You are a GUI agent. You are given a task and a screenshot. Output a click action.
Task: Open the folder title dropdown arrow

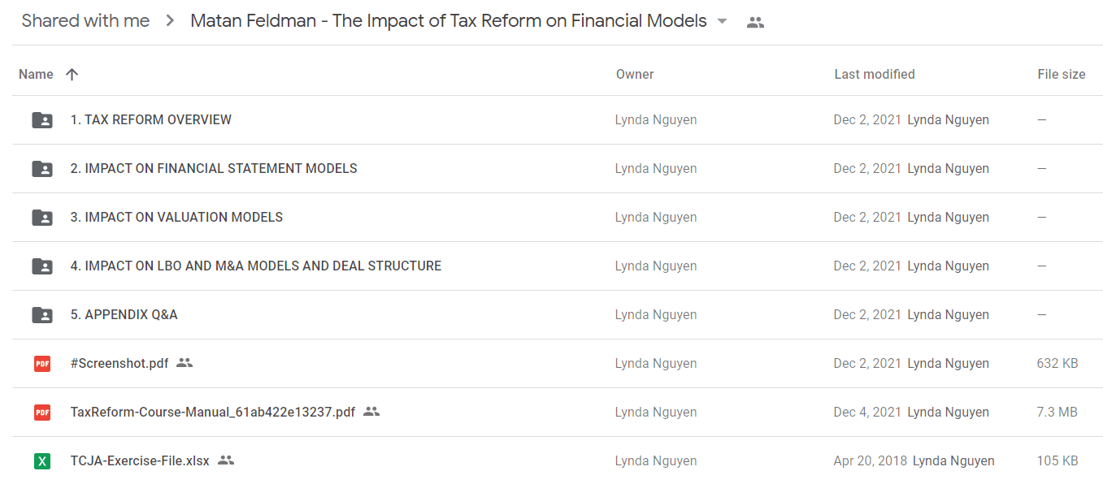pyautogui.click(x=722, y=22)
